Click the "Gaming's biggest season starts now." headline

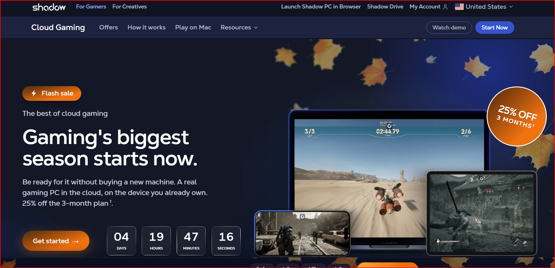(110, 148)
